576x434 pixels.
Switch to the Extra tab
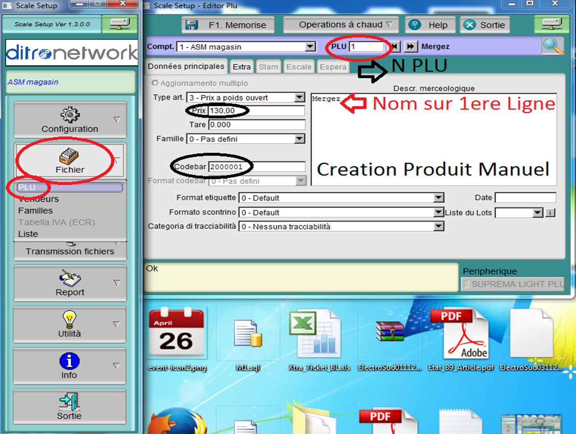click(241, 67)
